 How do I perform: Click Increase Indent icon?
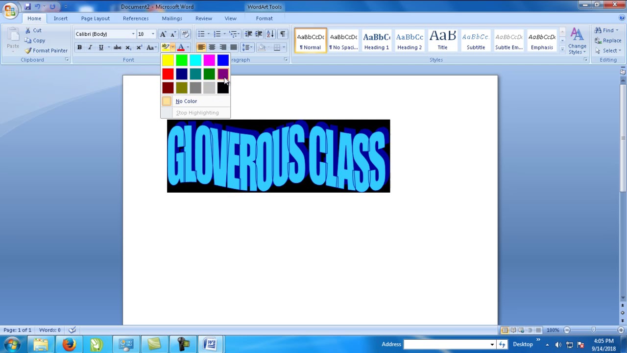pyautogui.click(x=259, y=34)
